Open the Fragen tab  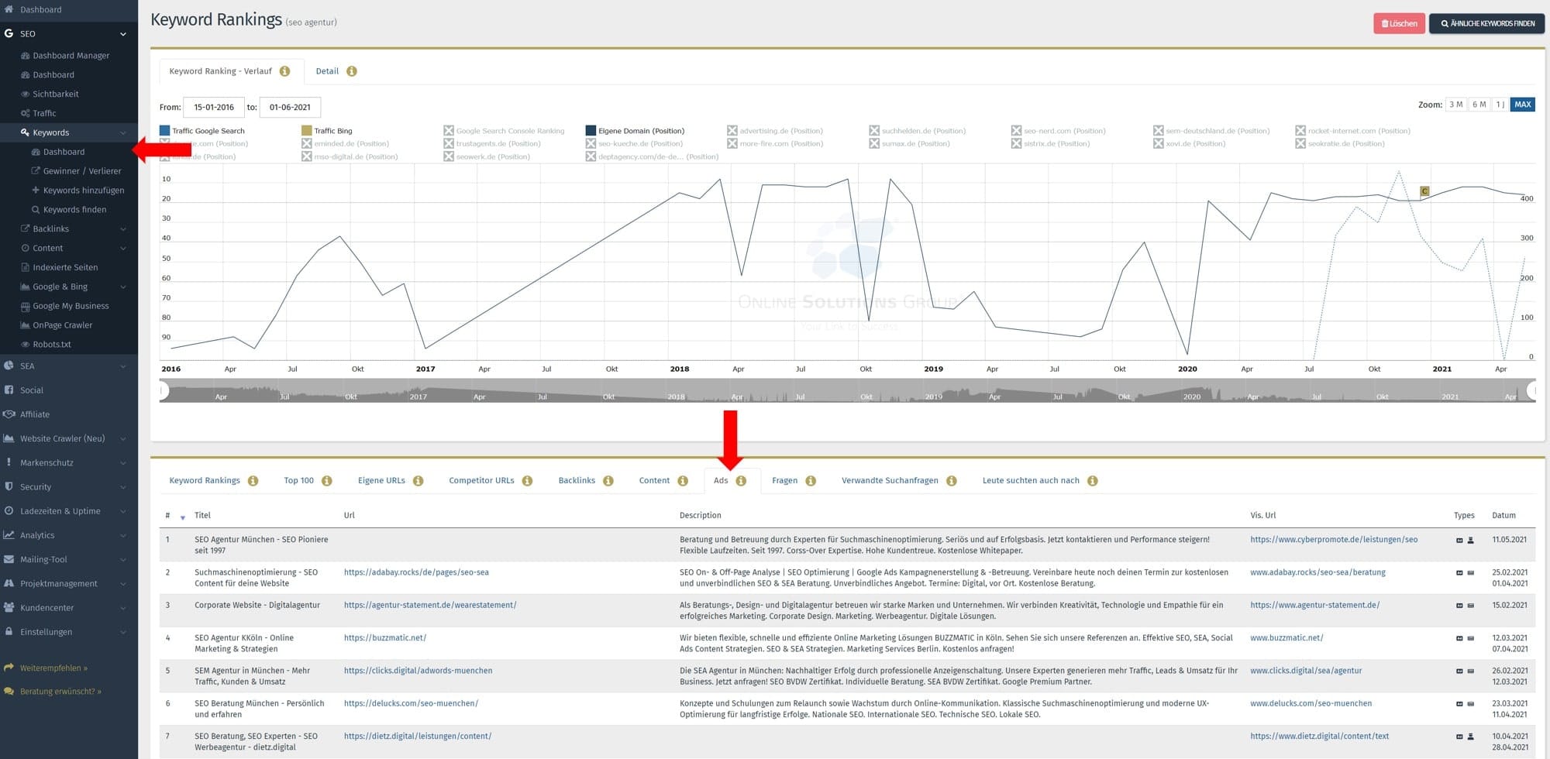coord(784,481)
